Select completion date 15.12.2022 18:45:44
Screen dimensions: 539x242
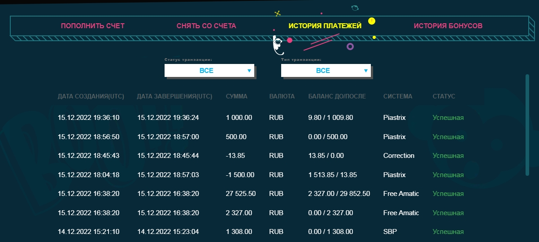tap(168, 156)
